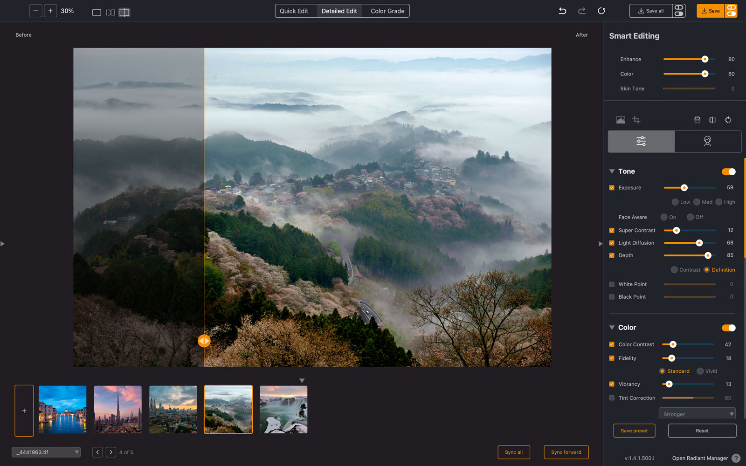This screenshot has width=746, height=466.
Task: Open the histogram panel
Action: pyautogui.click(x=621, y=120)
